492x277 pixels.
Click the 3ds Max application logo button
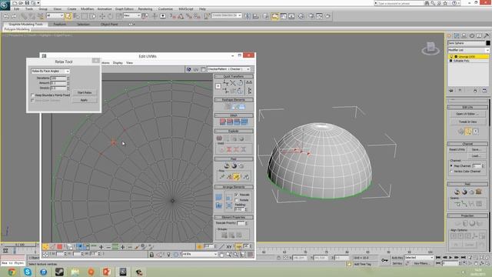[5, 5]
